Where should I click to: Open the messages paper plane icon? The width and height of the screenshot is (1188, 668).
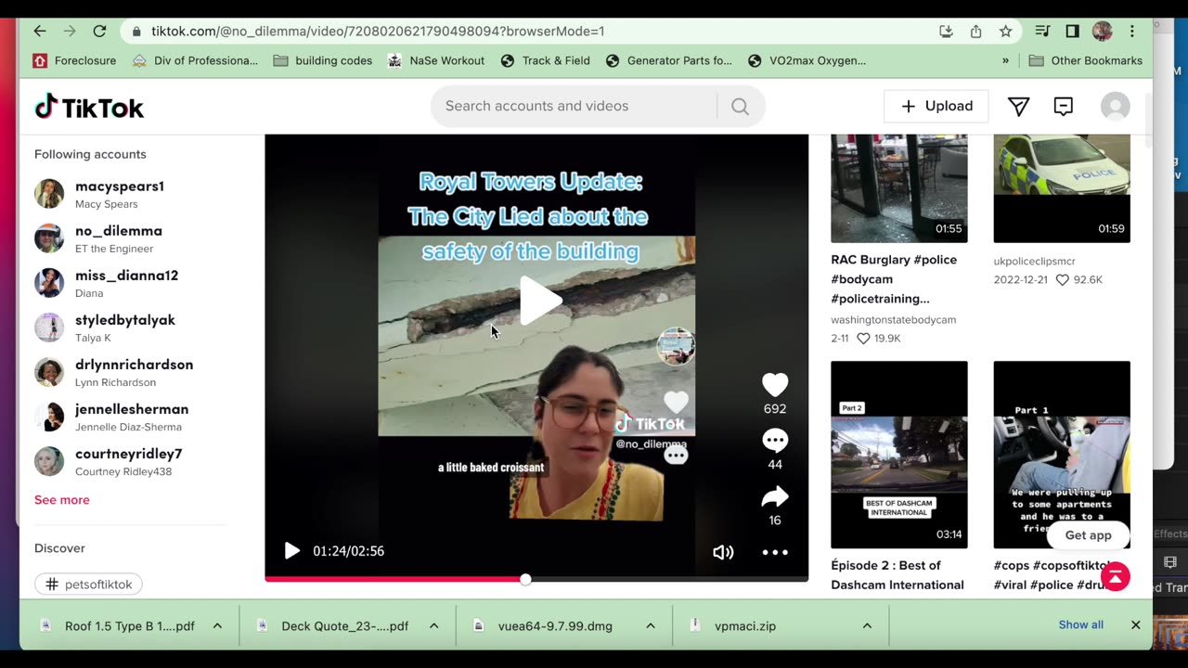click(x=1018, y=107)
